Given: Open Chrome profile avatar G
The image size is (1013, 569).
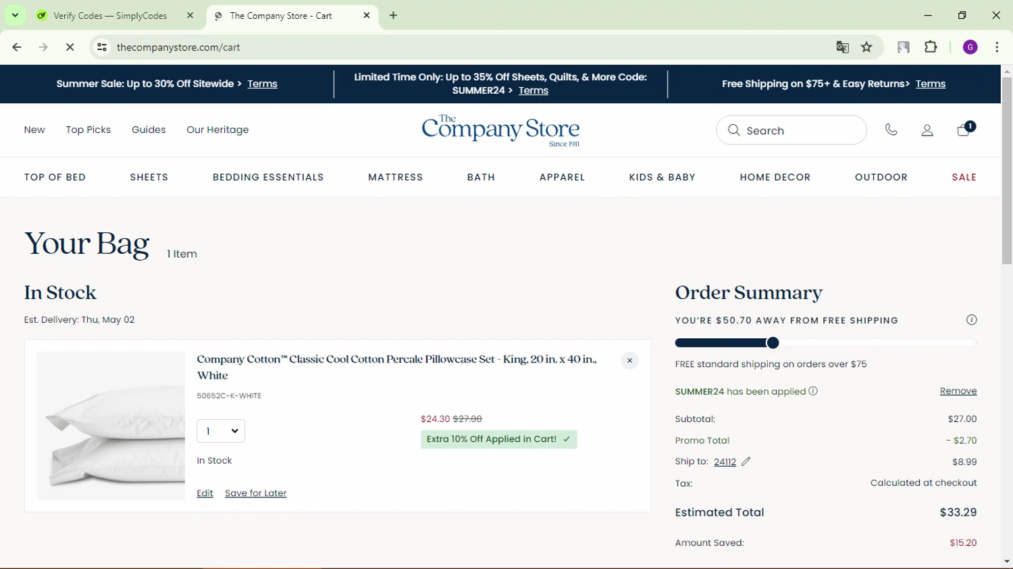Looking at the screenshot, I should coord(970,47).
